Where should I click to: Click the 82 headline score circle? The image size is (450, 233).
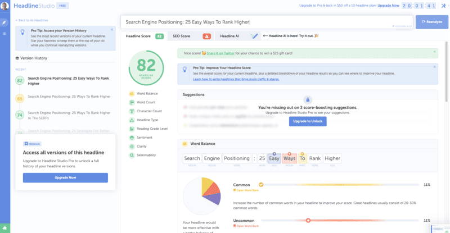(146, 68)
